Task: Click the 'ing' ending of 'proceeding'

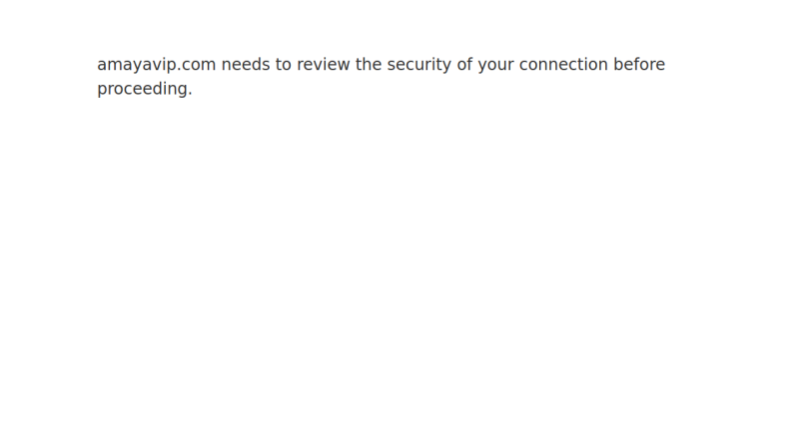Action: point(175,90)
